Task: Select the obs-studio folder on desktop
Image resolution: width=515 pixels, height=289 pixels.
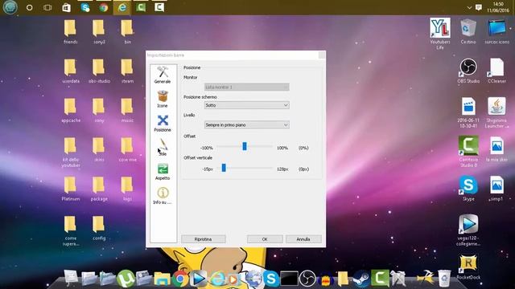Action: (99, 71)
